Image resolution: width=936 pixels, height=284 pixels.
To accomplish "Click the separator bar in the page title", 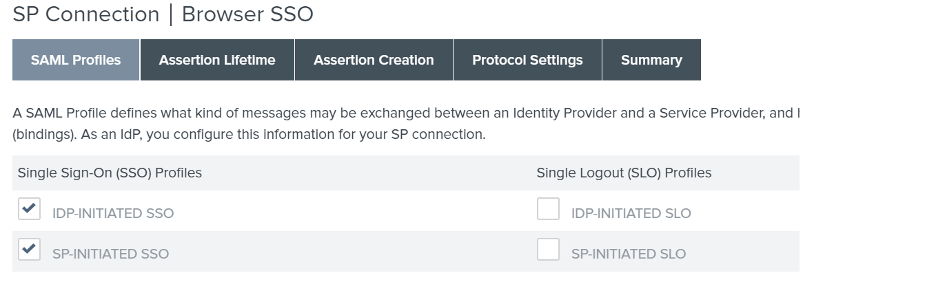I will pyautogui.click(x=170, y=14).
